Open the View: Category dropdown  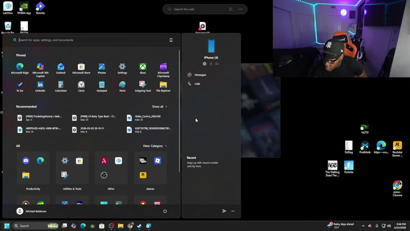pyautogui.click(x=155, y=146)
